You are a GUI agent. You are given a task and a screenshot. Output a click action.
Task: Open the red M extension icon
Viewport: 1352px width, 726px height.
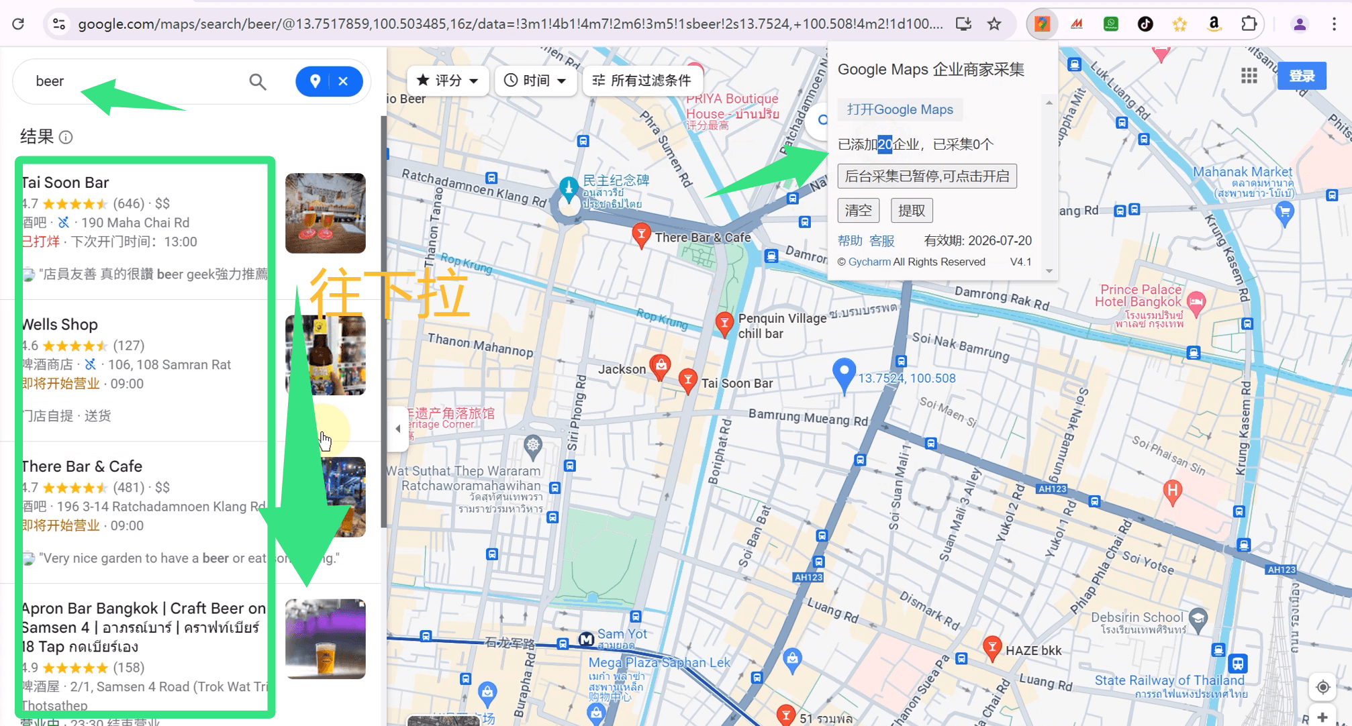[1077, 23]
